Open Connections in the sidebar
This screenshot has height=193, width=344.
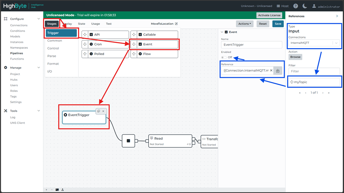coord(19,25)
